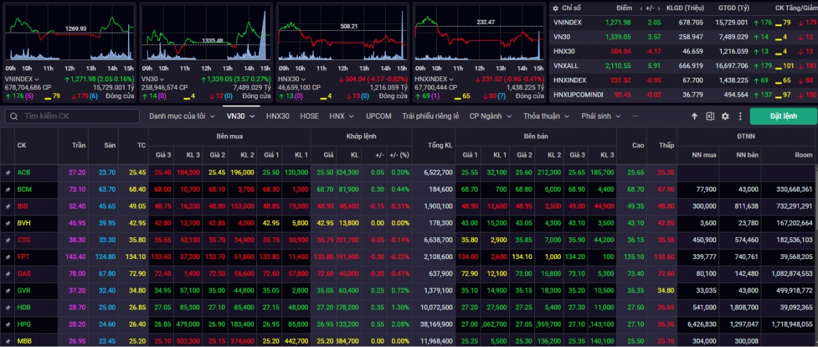Pin the FPT stock row
818x347 pixels.
pyautogui.click(x=7, y=256)
